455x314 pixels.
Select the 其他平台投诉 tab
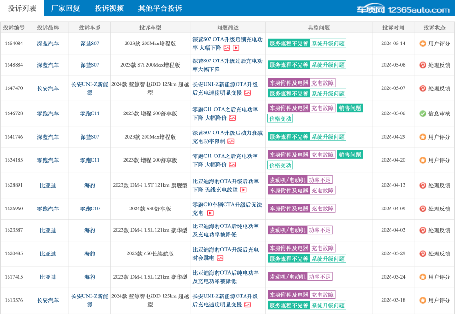click(x=160, y=9)
